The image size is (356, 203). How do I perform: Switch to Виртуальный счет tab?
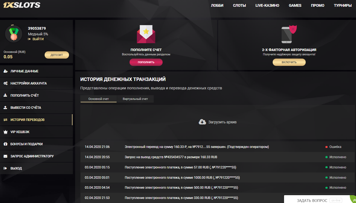(135, 99)
